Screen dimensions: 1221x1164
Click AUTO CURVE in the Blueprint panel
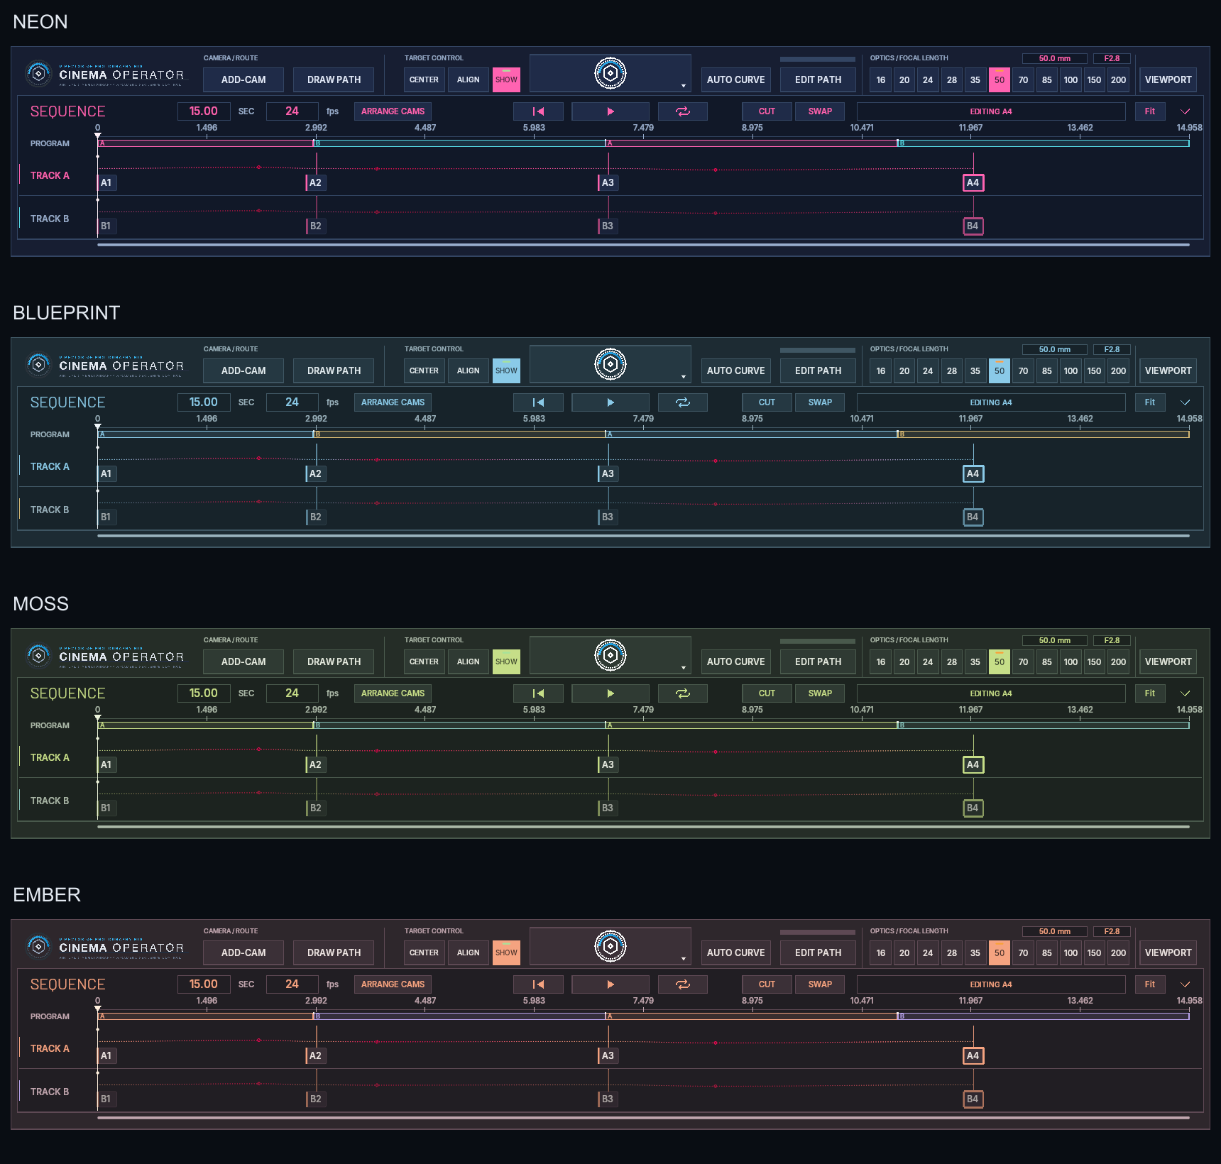coord(736,370)
